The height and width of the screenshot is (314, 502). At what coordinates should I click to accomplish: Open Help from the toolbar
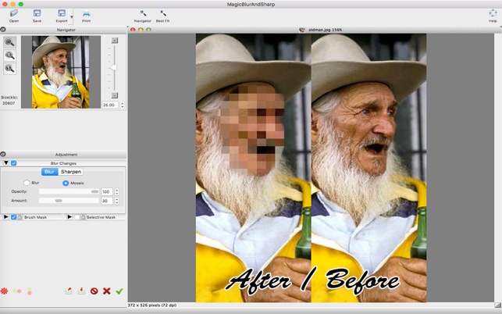tap(492, 14)
